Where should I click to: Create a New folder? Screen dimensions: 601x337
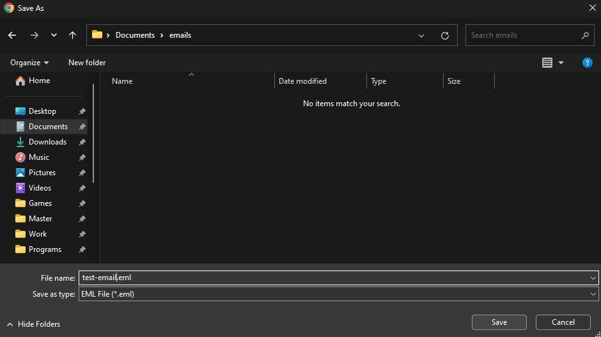[x=87, y=63]
